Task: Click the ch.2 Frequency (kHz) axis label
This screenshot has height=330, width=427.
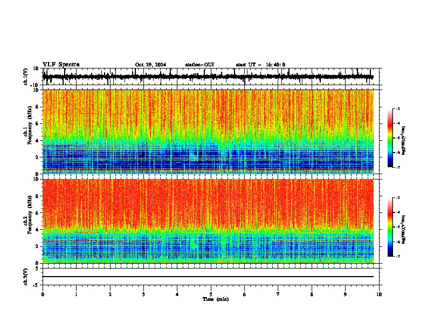Action: click(x=28, y=214)
